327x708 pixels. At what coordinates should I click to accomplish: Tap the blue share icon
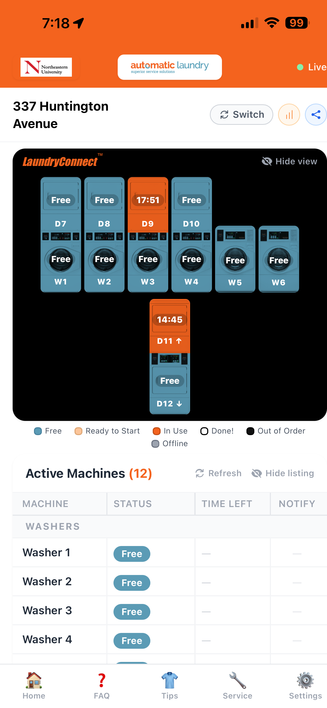[316, 115]
